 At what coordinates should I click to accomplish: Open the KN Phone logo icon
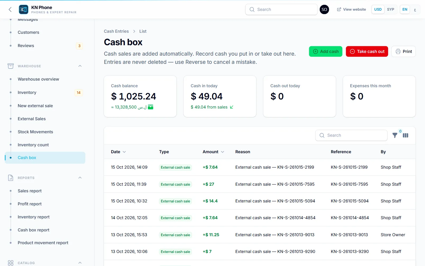click(23, 10)
